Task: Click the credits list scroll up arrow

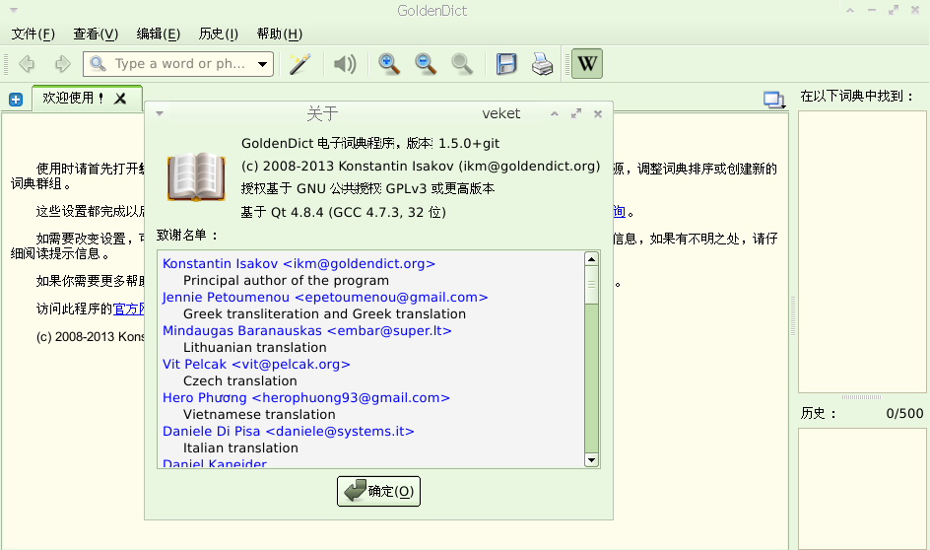Action: click(x=591, y=258)
